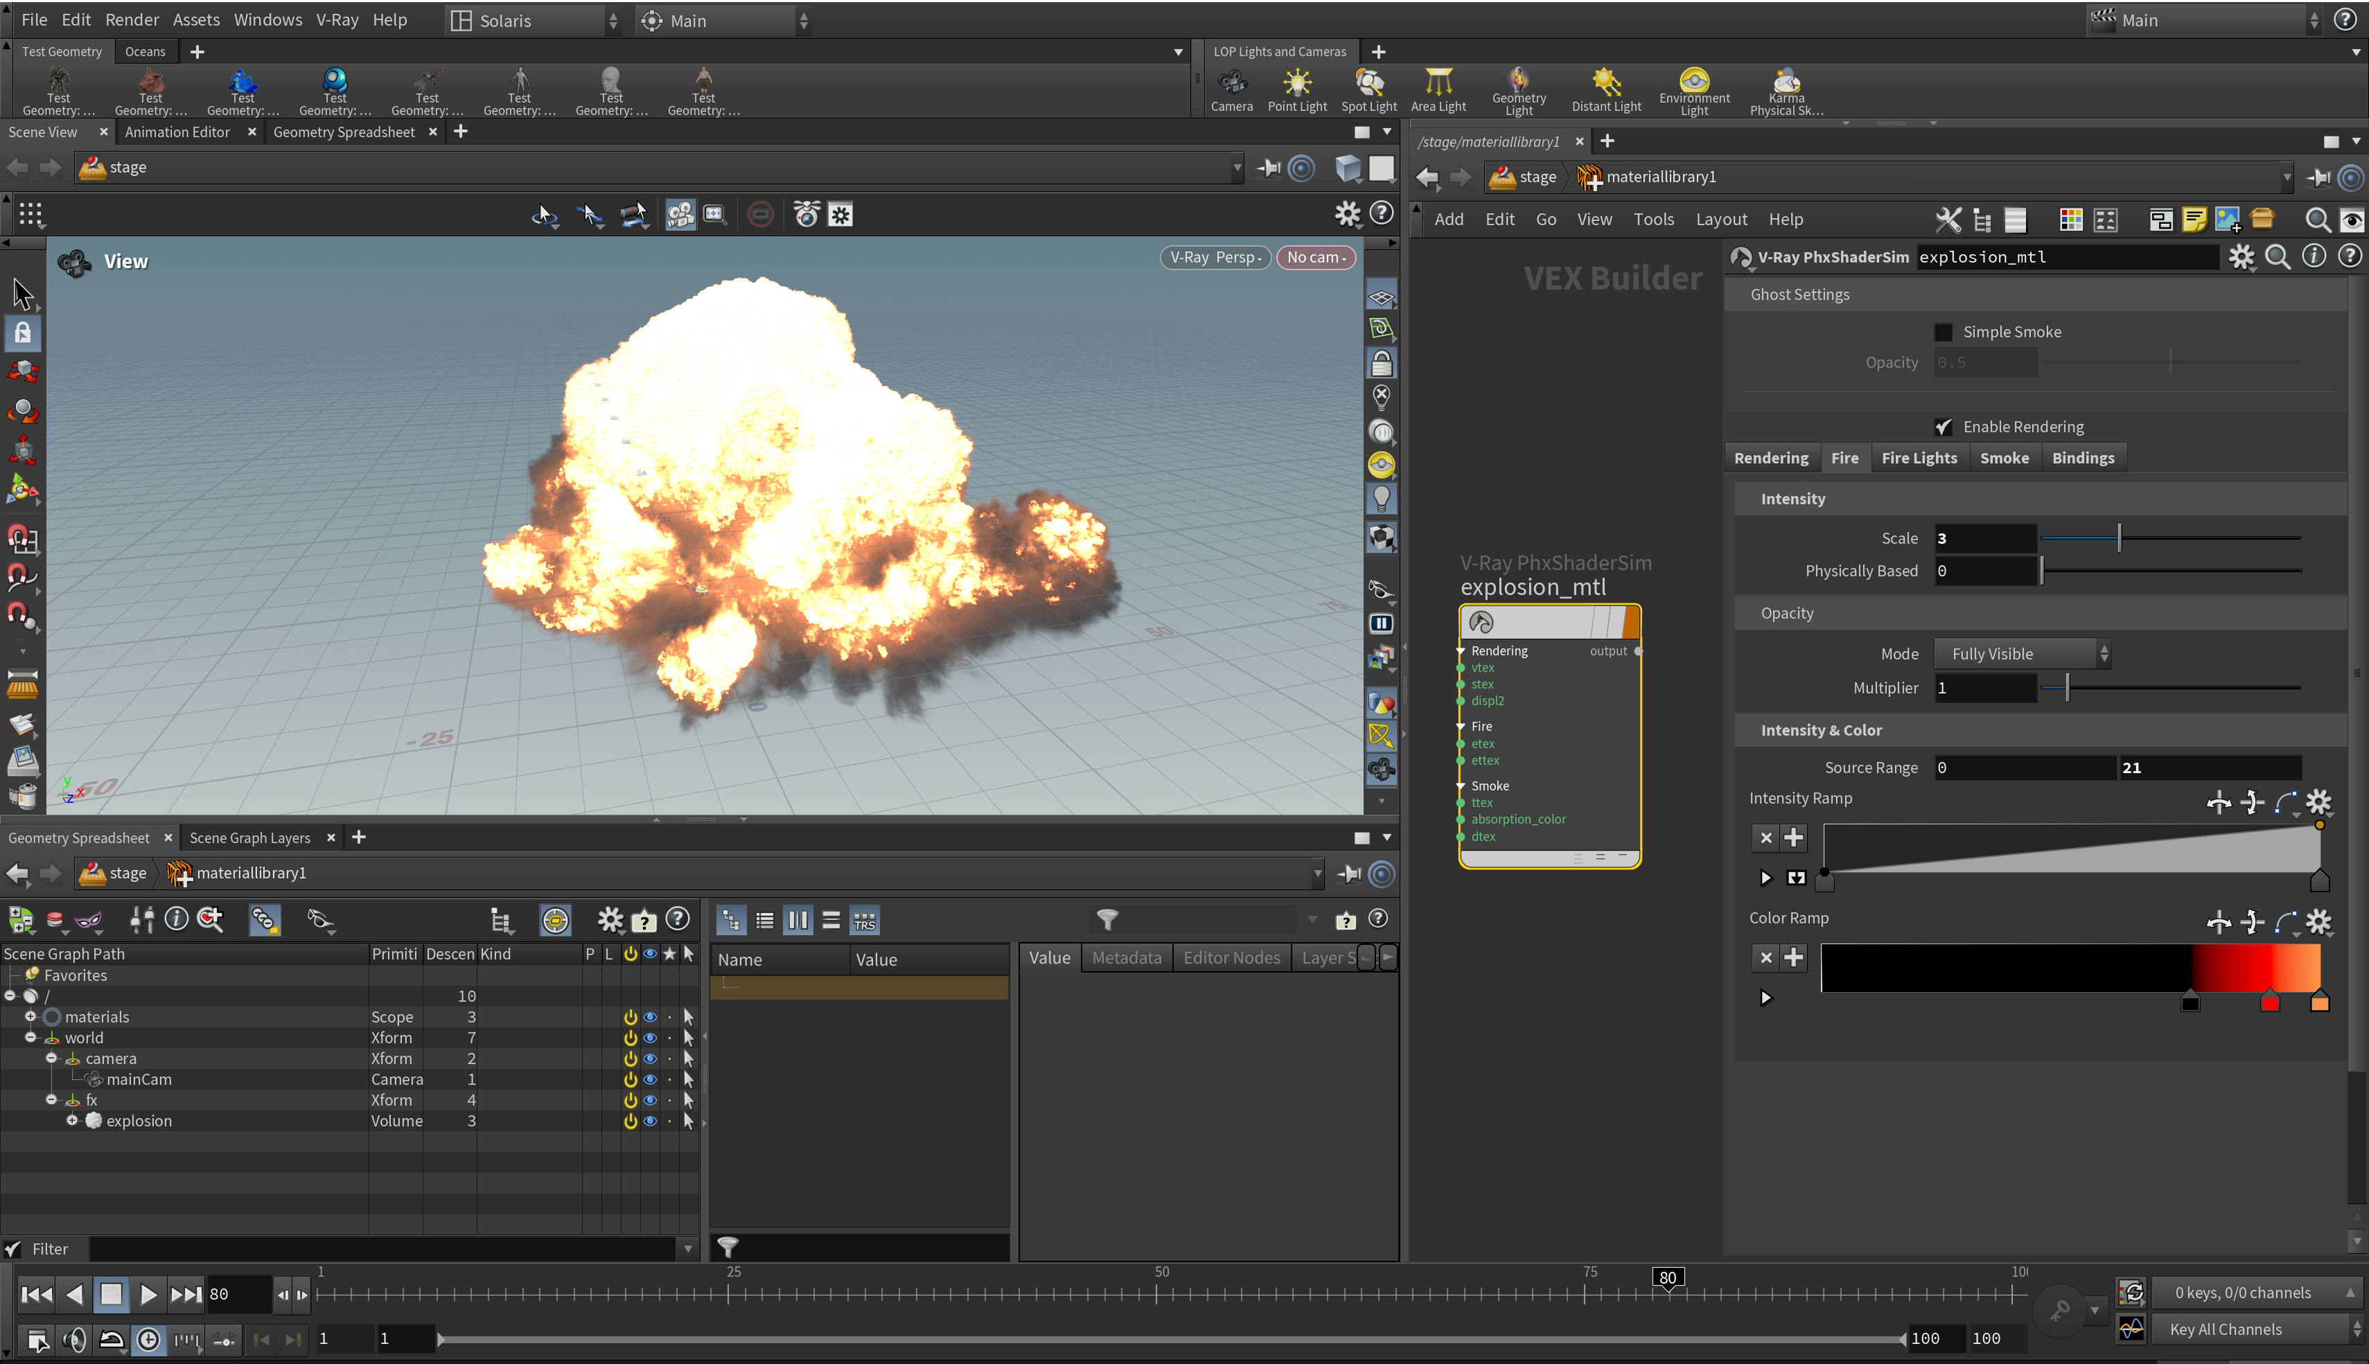
Task: Switch to the Bindings tab
Action: (2082, 457)
